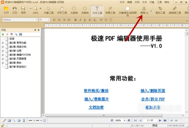Open the SimSun font dropdown
Screen dimensions: 189x128
click(x=36, y=20)
